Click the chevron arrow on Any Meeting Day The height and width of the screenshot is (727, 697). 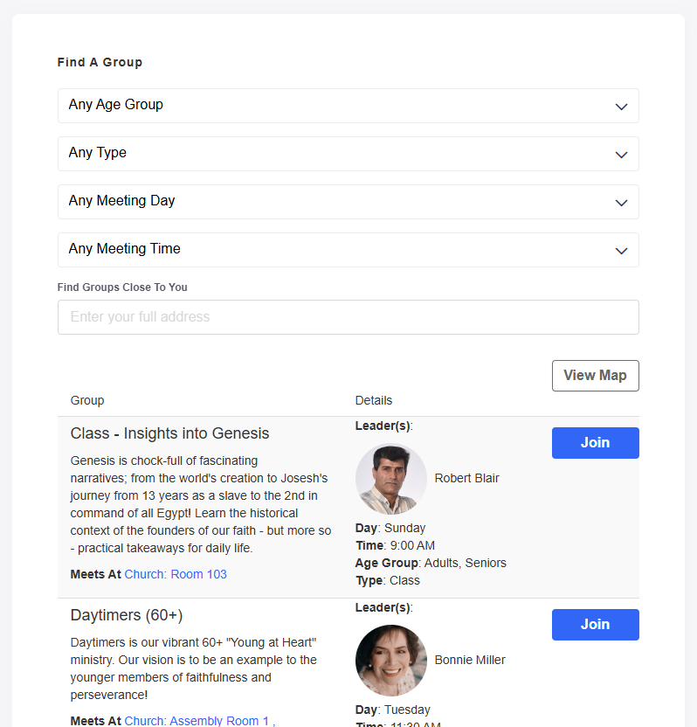click(621, 203)
